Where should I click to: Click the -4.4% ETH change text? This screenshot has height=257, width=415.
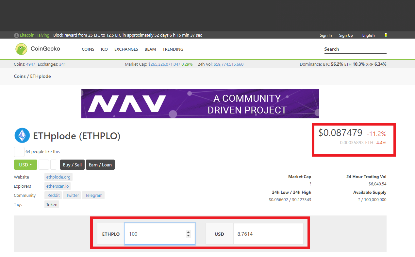click(x=380, y=143)
